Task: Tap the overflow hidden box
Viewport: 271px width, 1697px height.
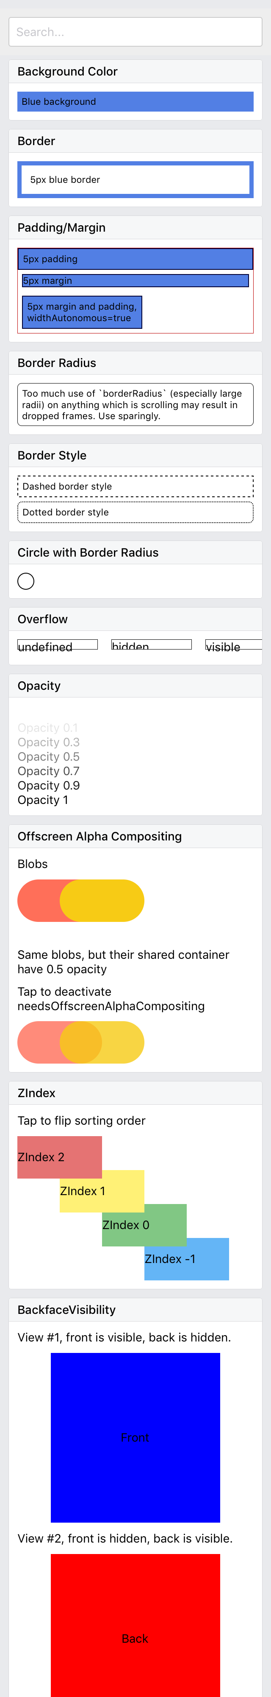Action: pos(151,644)
